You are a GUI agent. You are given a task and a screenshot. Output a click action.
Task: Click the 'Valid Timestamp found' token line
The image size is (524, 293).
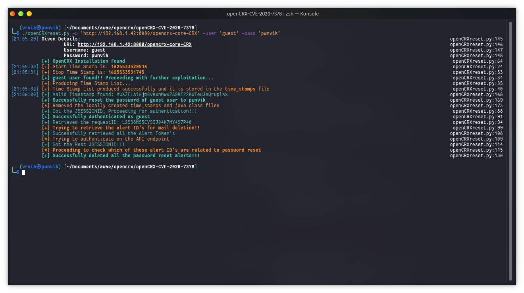135,94
